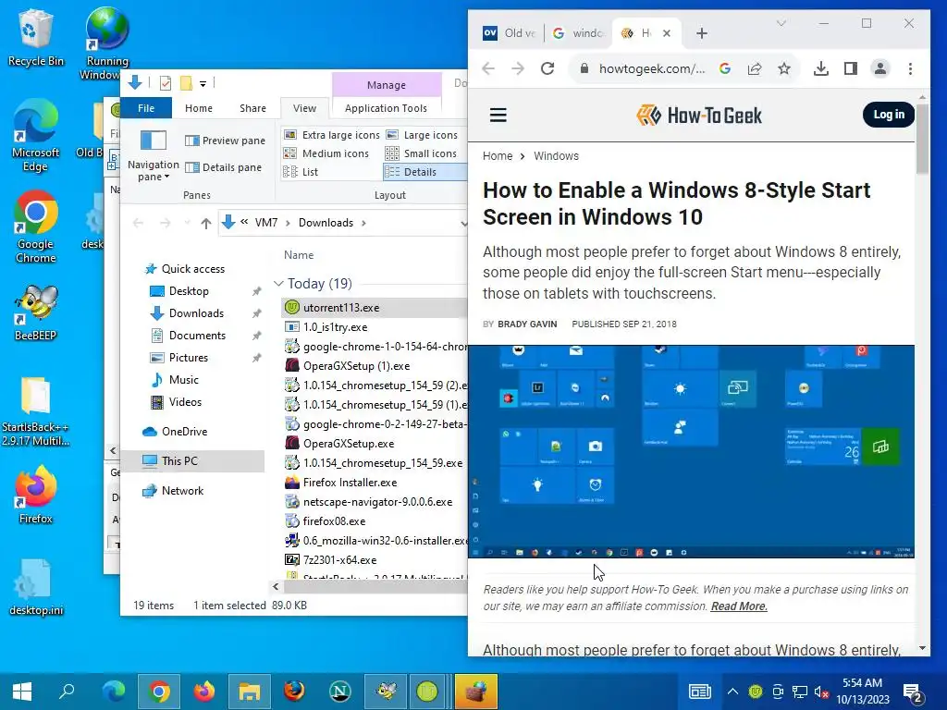Click Chrome back navigation arrow
Screen dimensions: 947x710
(x=488, y=68)
